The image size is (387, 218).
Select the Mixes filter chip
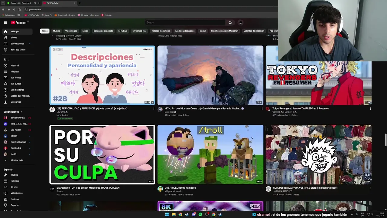(x=85, y=31)
